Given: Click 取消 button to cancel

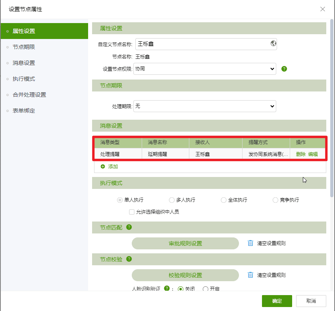Looking at the screenshot, I should [x=311, y=301].
